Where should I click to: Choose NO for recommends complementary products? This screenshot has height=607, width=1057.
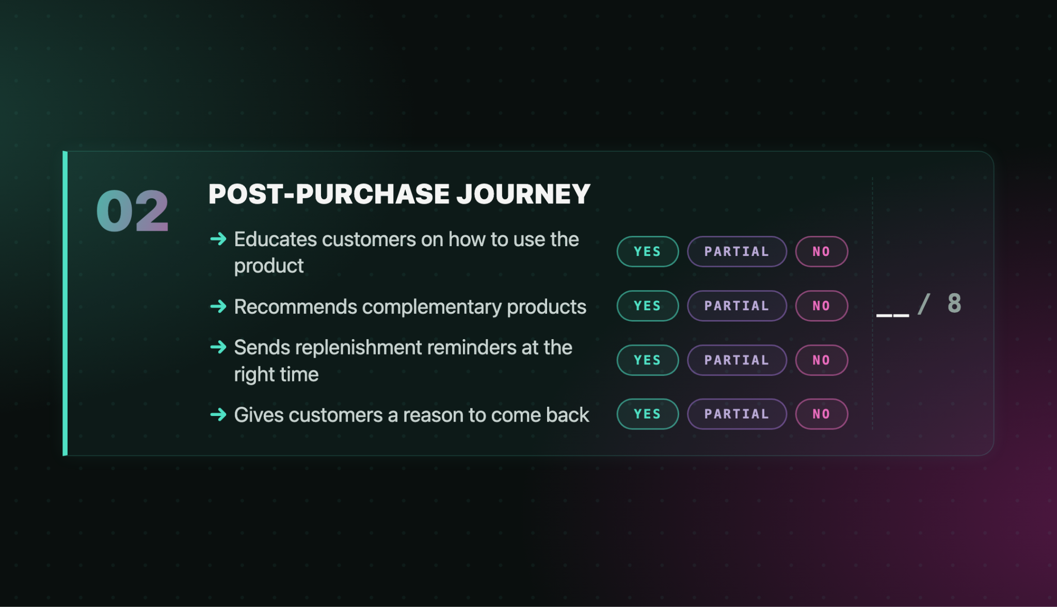point(821,306)
